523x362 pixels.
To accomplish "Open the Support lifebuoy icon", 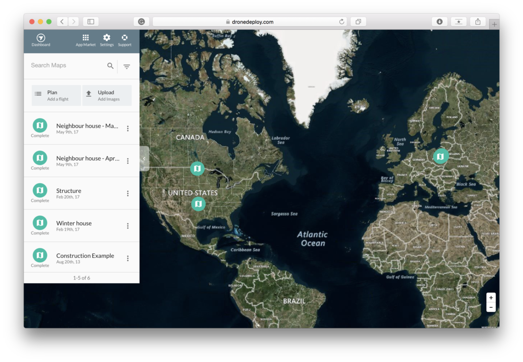I will tap(124, 38).
